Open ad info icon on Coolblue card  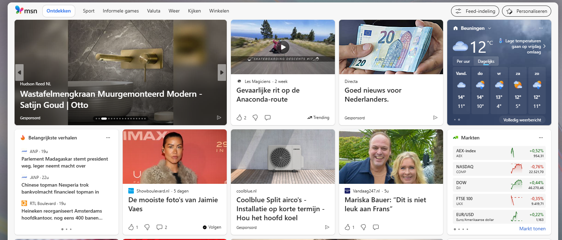[x=327, y=228]
